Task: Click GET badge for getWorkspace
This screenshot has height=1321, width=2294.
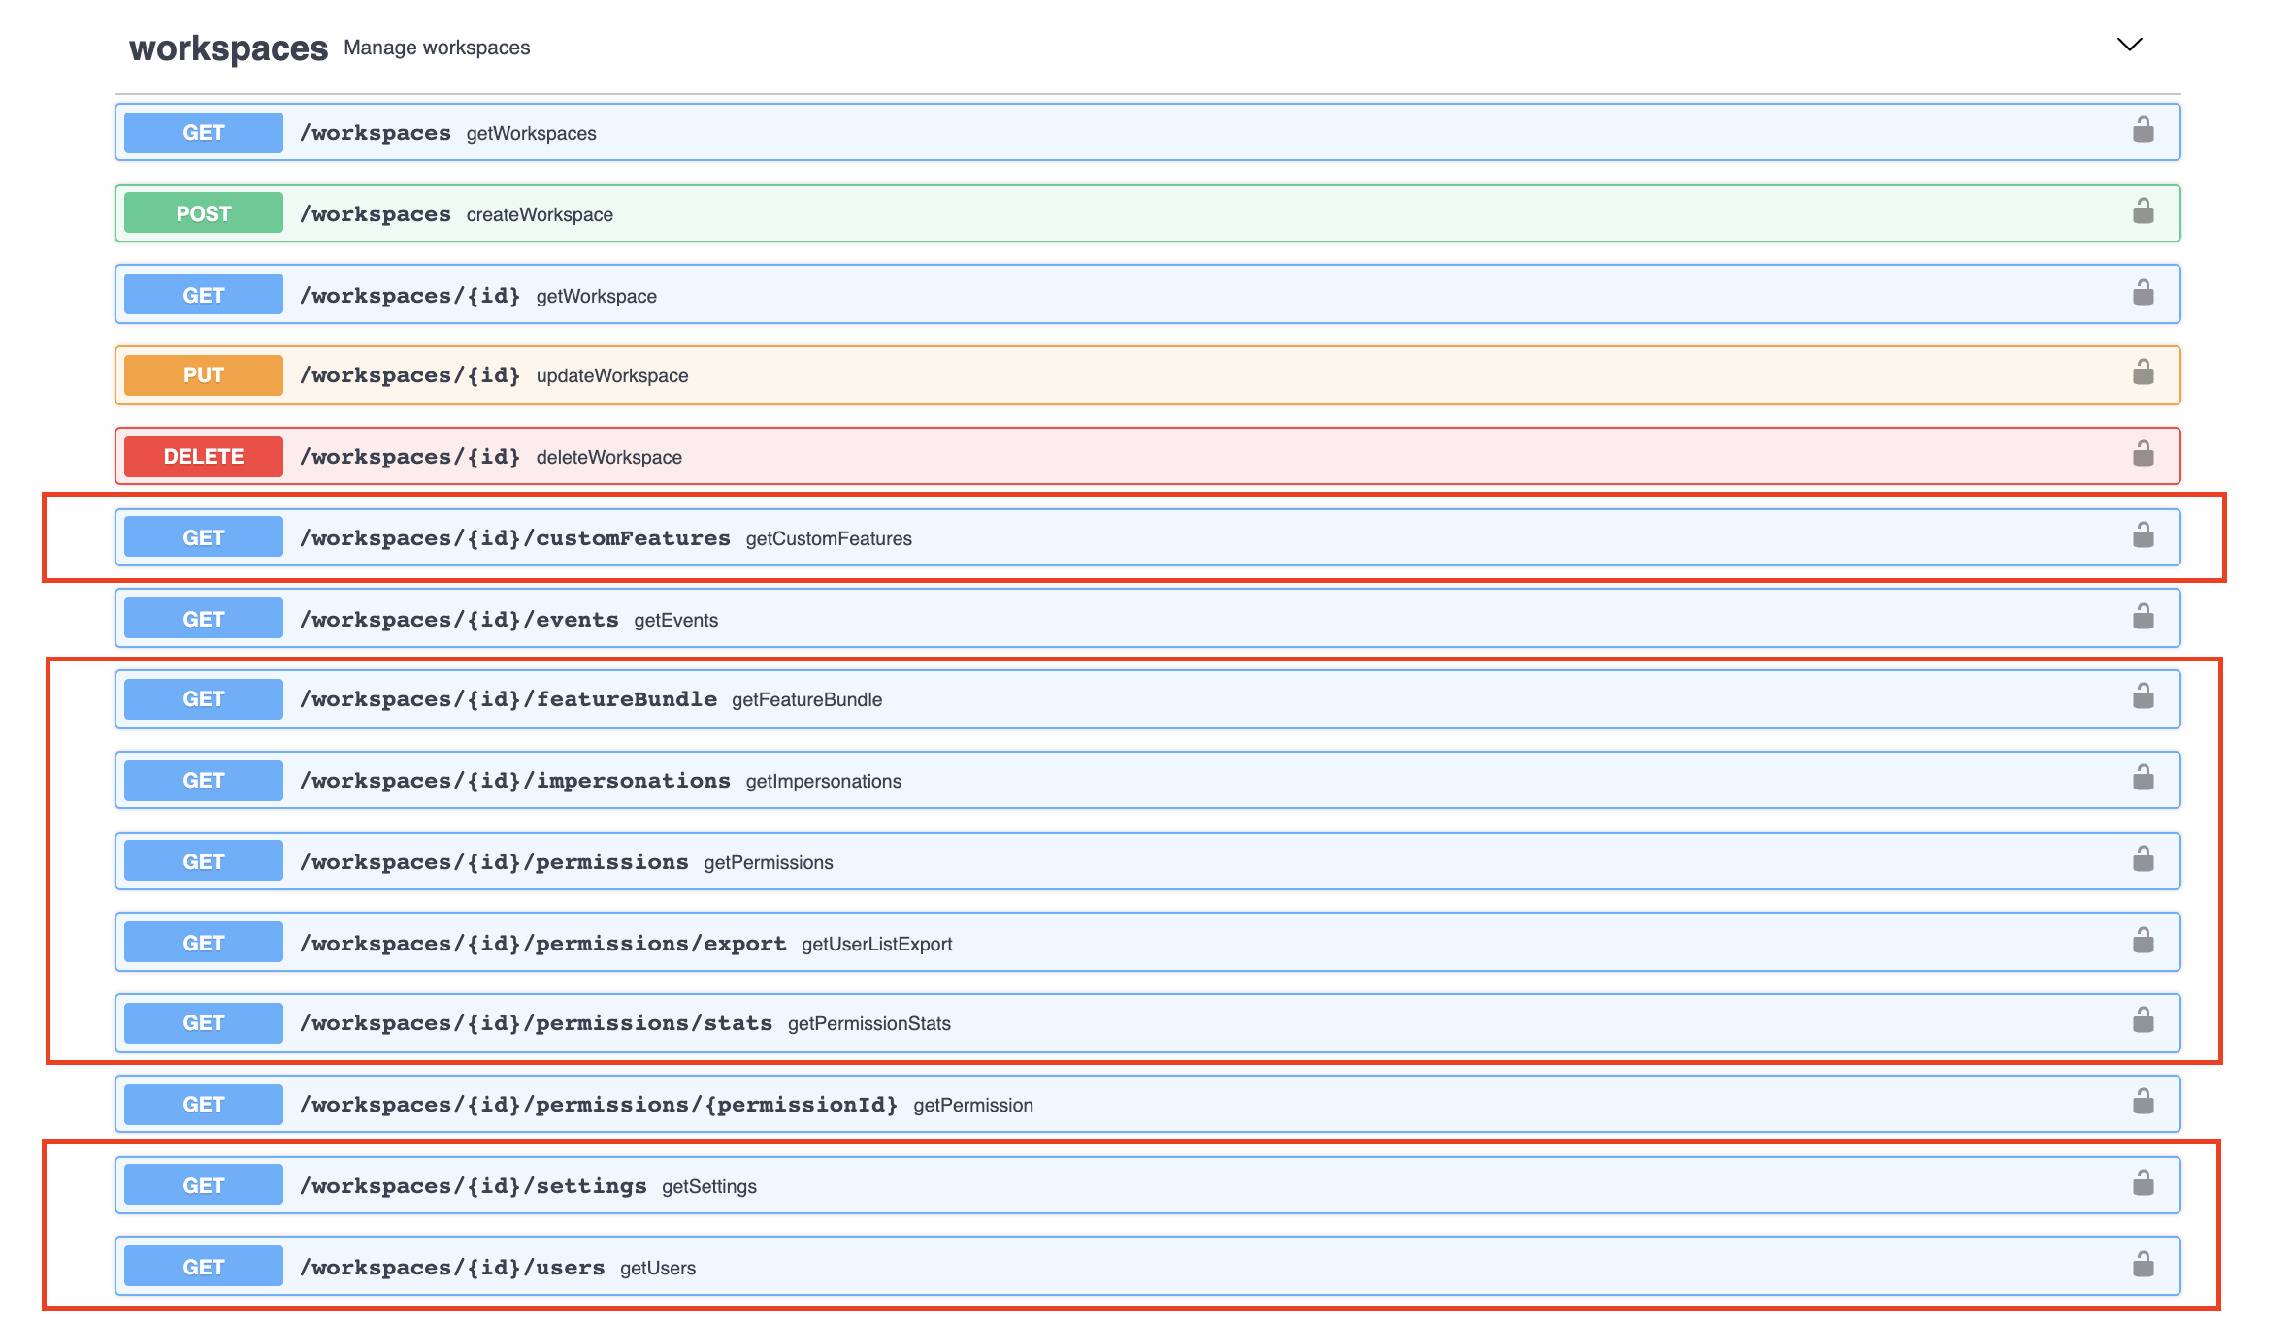Action: [204, 295]
